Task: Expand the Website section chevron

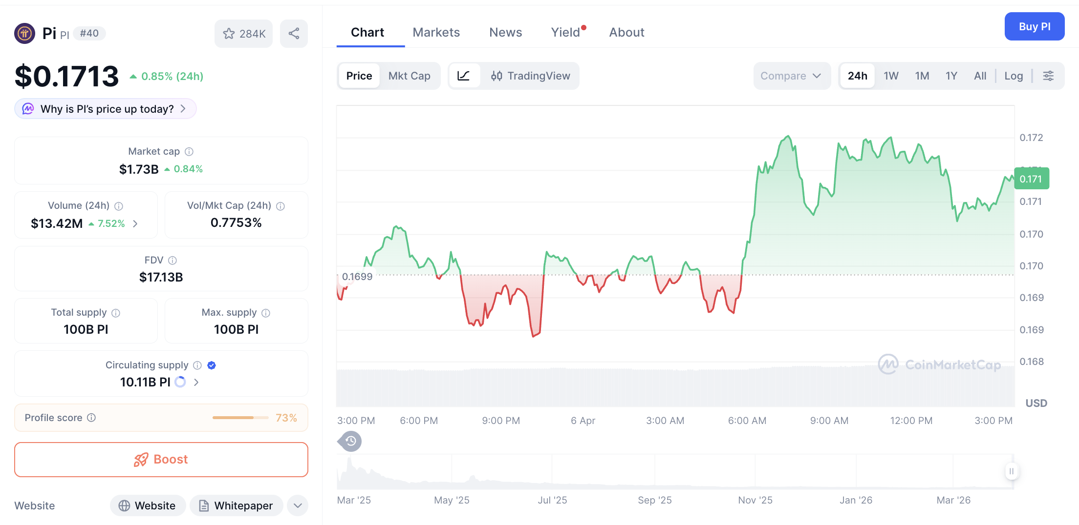Action: [x=297, y=505]
